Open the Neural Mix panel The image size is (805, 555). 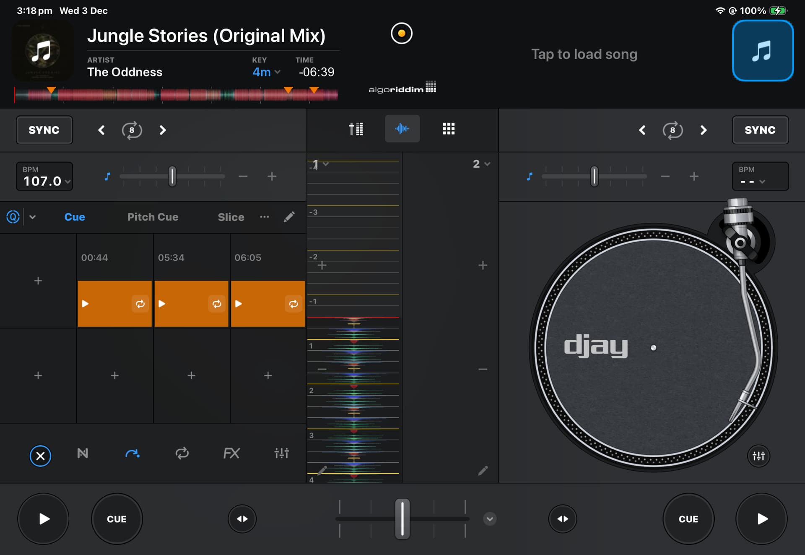coord(83,453)
